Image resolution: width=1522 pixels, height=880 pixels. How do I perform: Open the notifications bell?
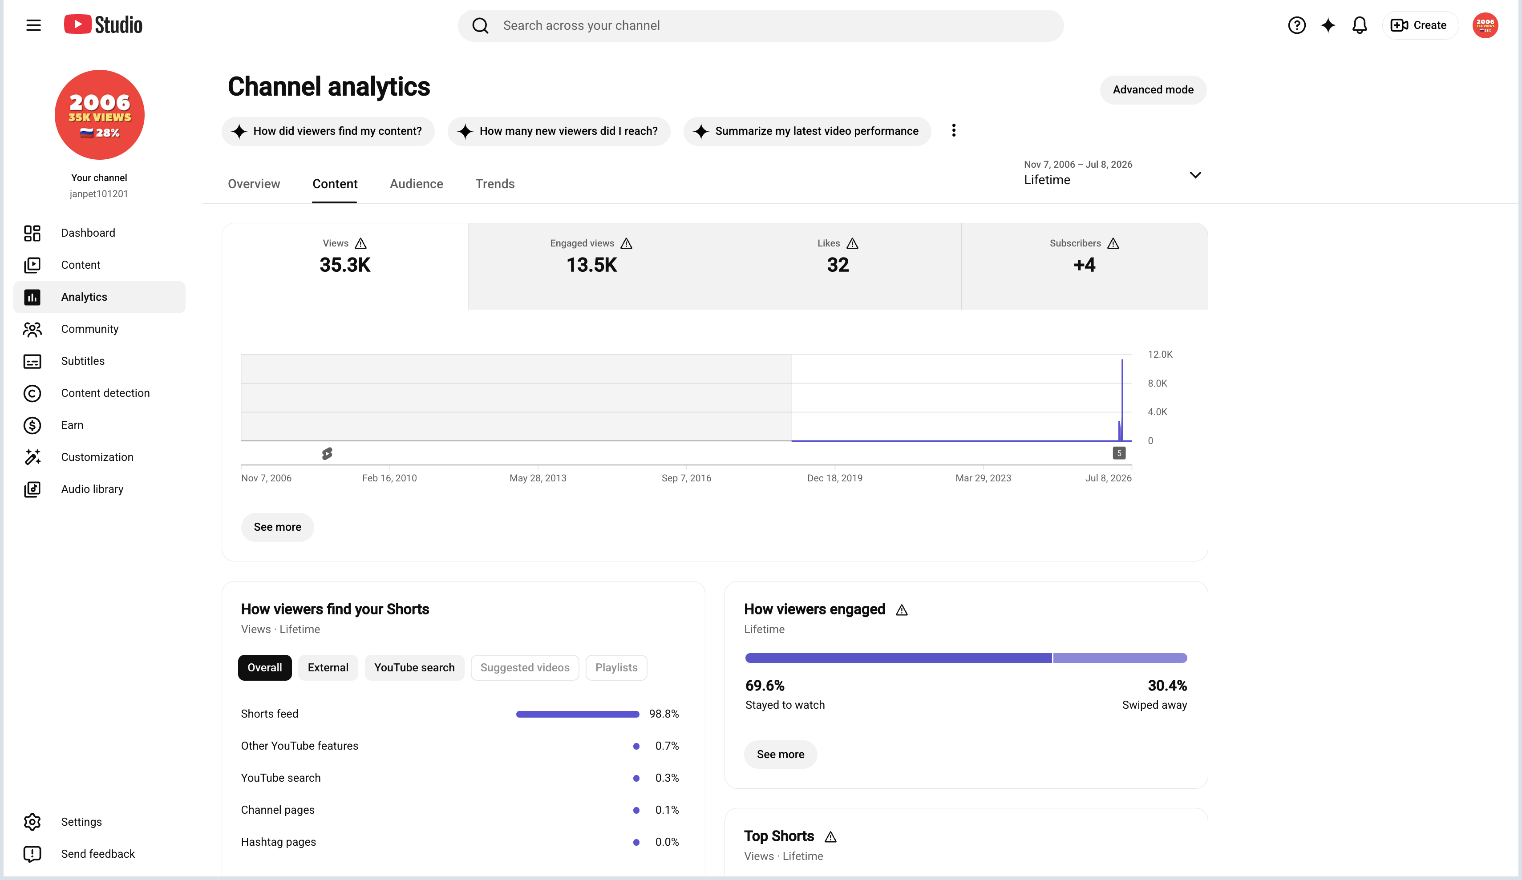point(1359,25)
